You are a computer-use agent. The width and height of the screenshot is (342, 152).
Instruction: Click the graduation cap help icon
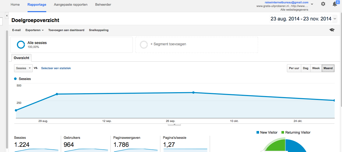(x=332, y=30)
